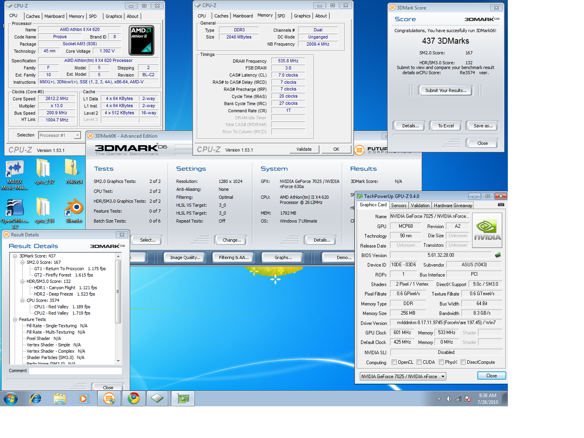The image size is (584, 438).
Task: Open the 7640v14 archive on desktop
Action: [74, 172]
